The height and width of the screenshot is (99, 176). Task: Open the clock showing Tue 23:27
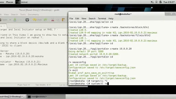pos(169,2)
